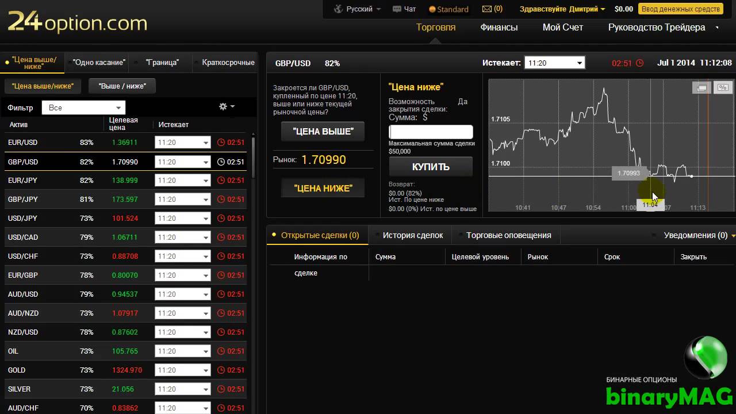The image size is (736, 414).
Task: Open the Мой Счет menu
Action: tap(563, 27)
